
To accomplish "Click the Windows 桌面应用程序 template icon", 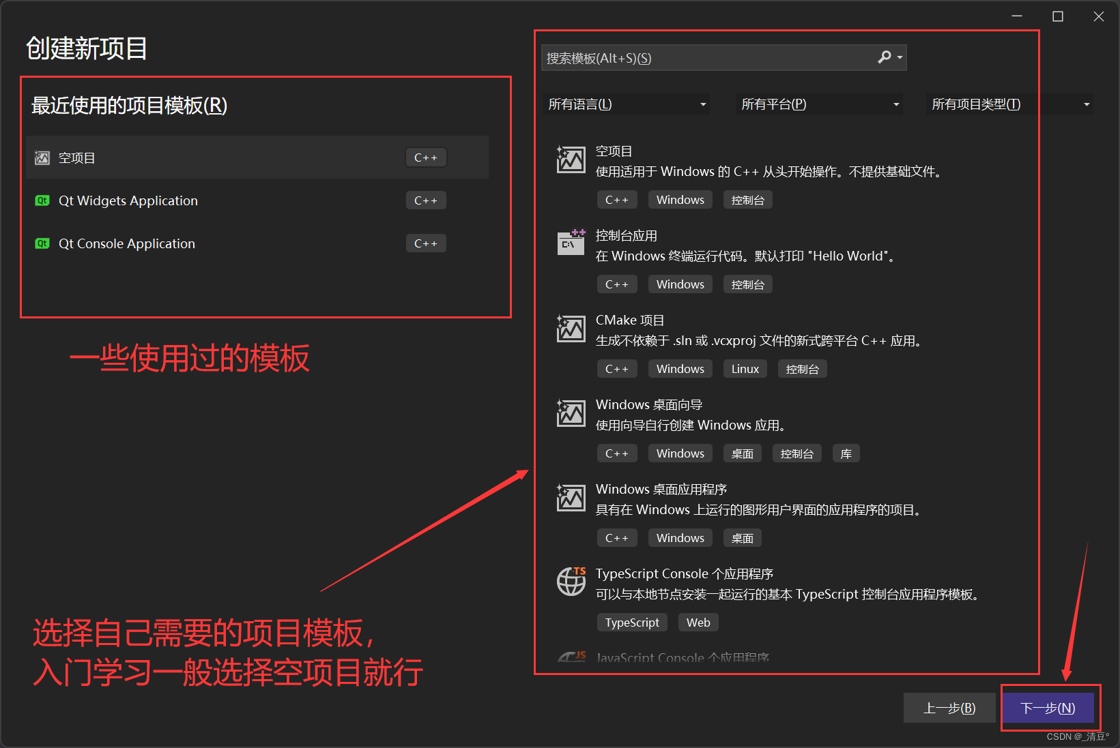I will point(571,498).
